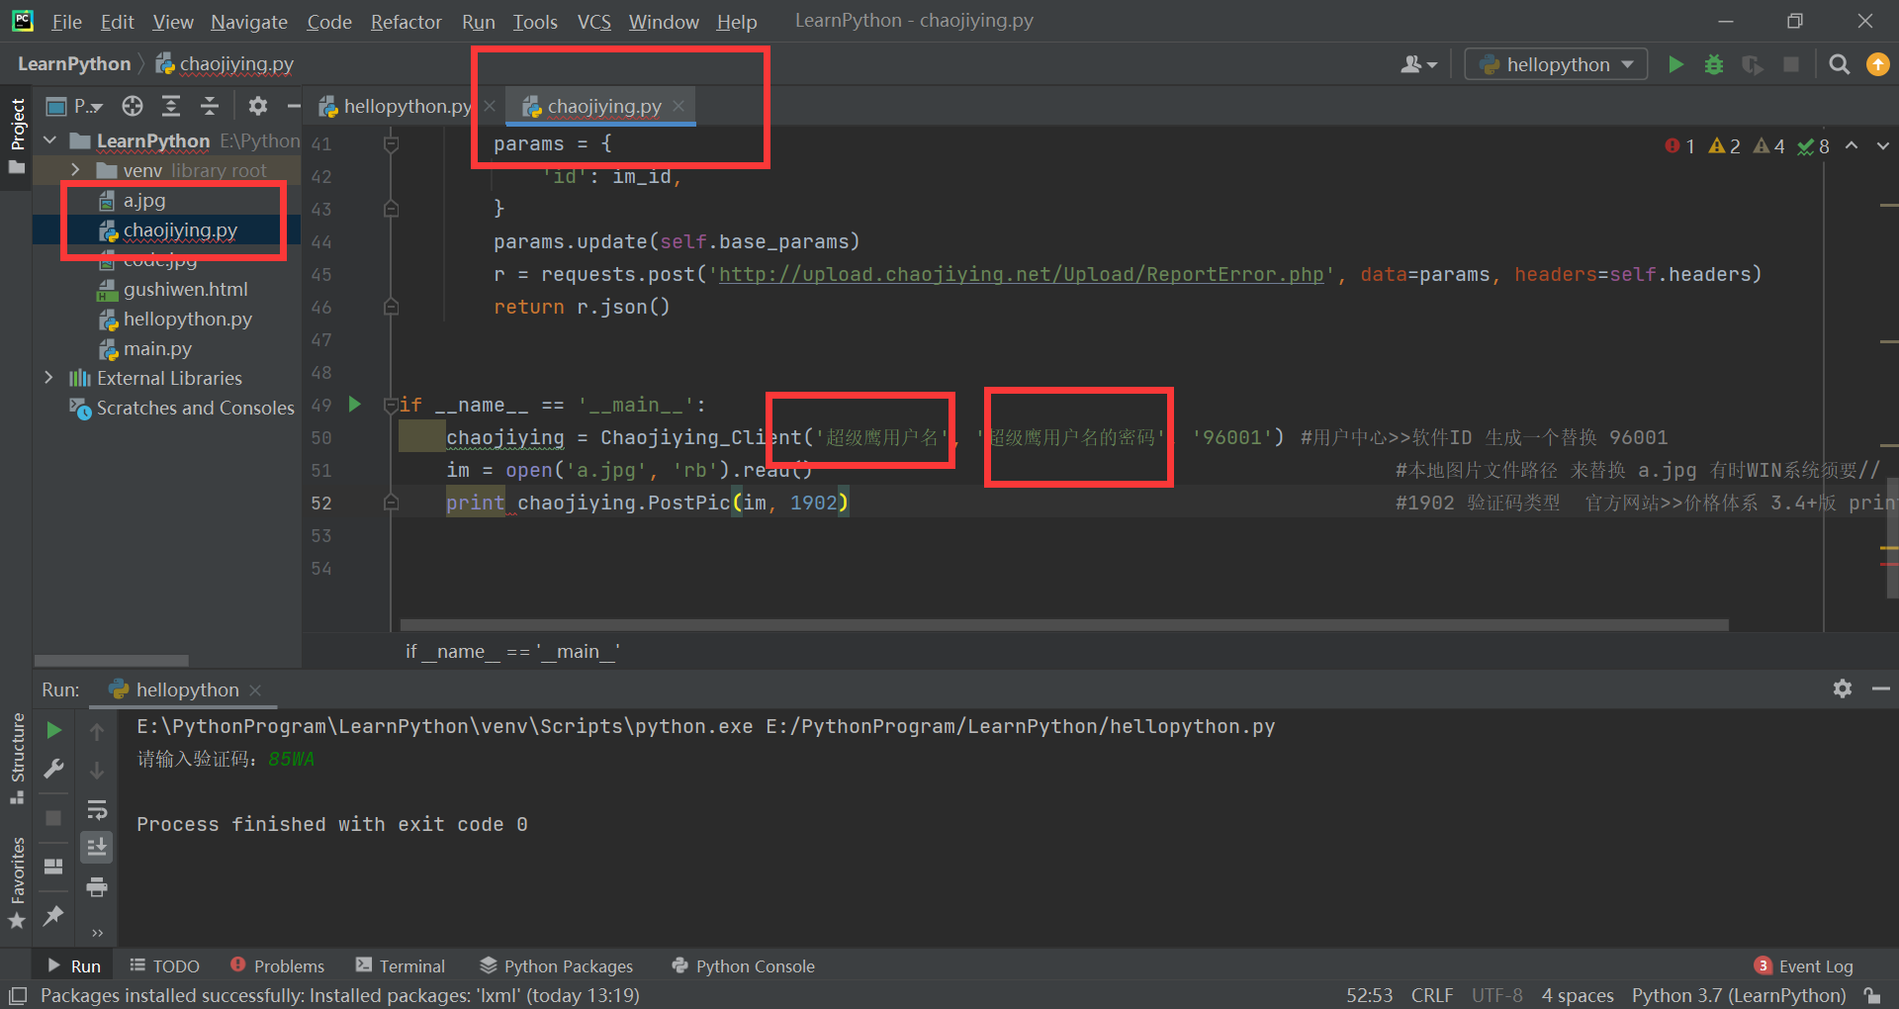Jump up the stack trace arrow
Screen dimensions: 1899x1009
(x=97, y=731)
